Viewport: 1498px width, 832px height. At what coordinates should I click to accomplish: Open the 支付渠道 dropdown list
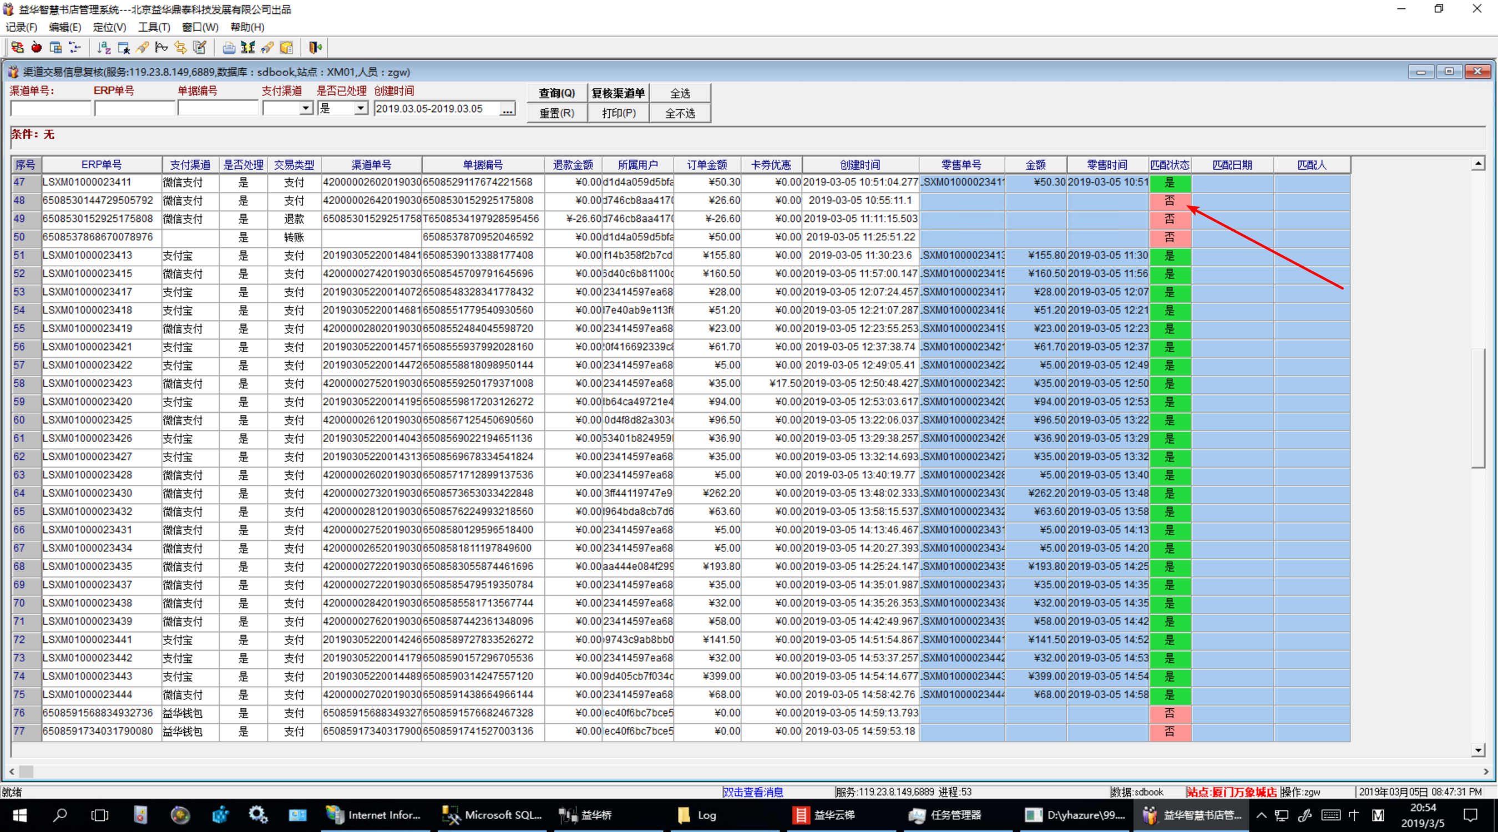click(306, 108)
